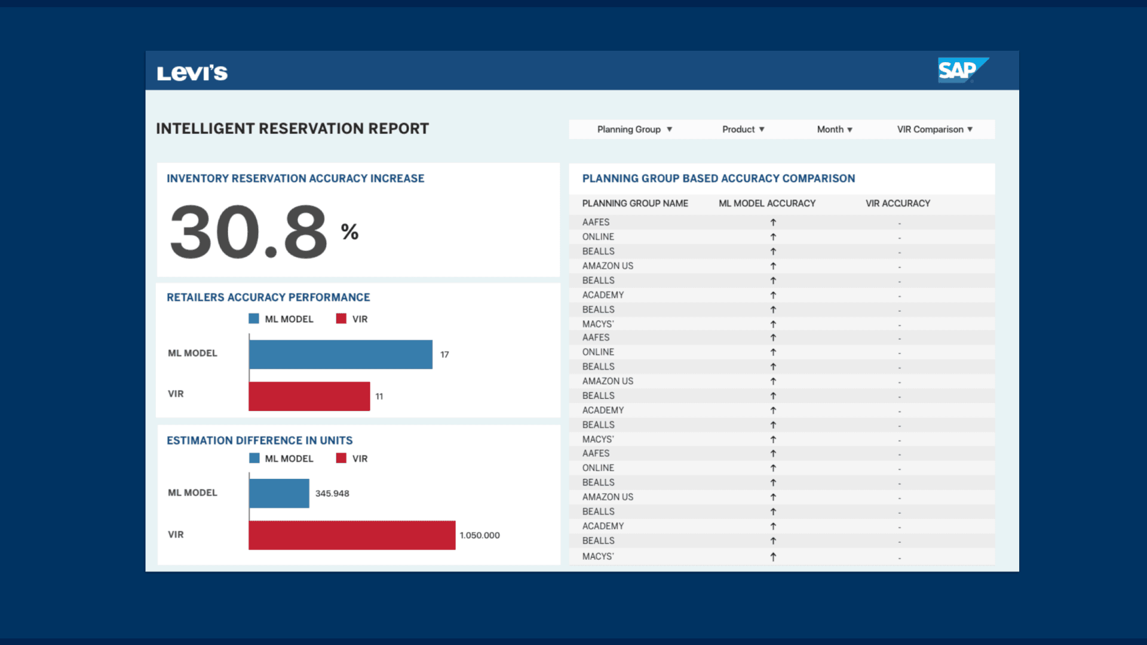Click the red VIR bar showing 1.050.000
This screenshot has height=645, width=1147.
(x=352, y=535)
